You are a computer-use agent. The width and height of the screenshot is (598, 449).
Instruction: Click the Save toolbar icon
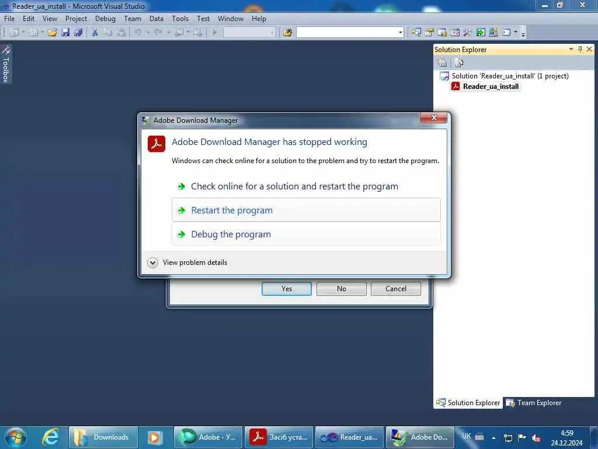tap(65, 33)
